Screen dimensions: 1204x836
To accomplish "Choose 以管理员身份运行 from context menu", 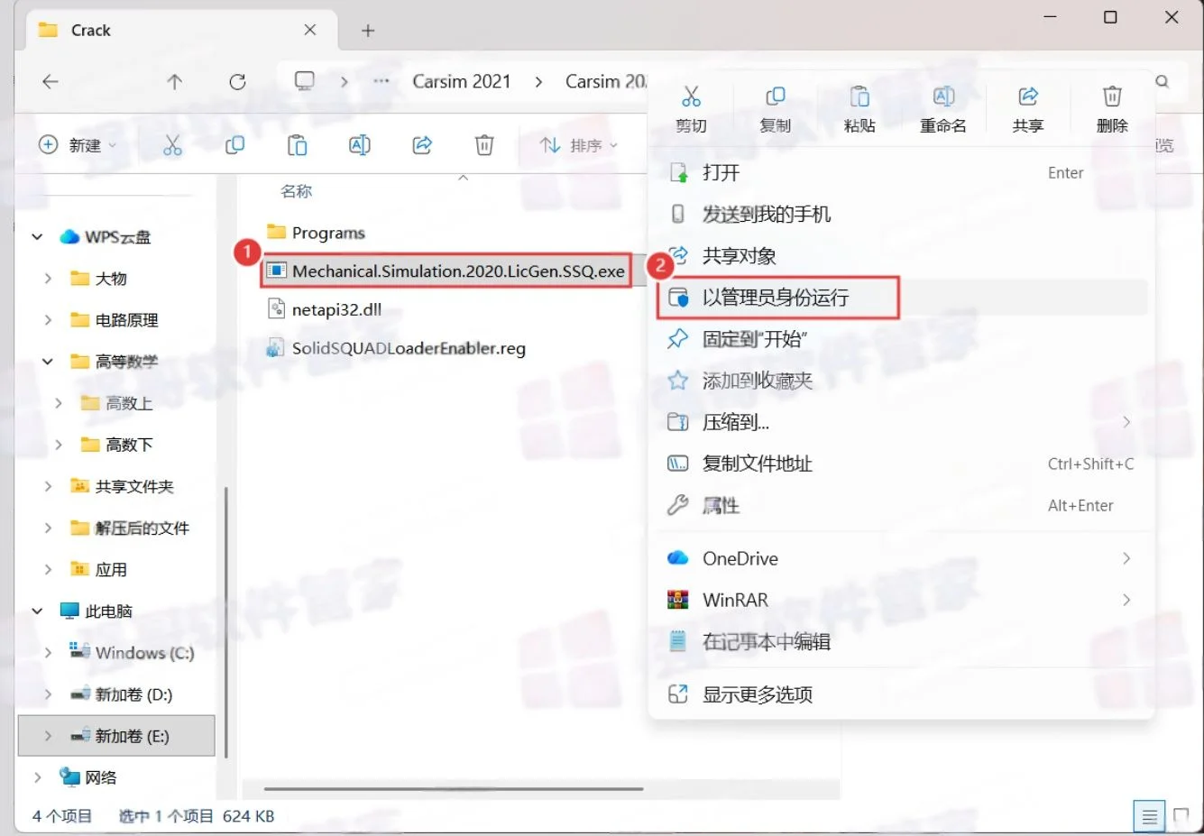I will (902, 298).
